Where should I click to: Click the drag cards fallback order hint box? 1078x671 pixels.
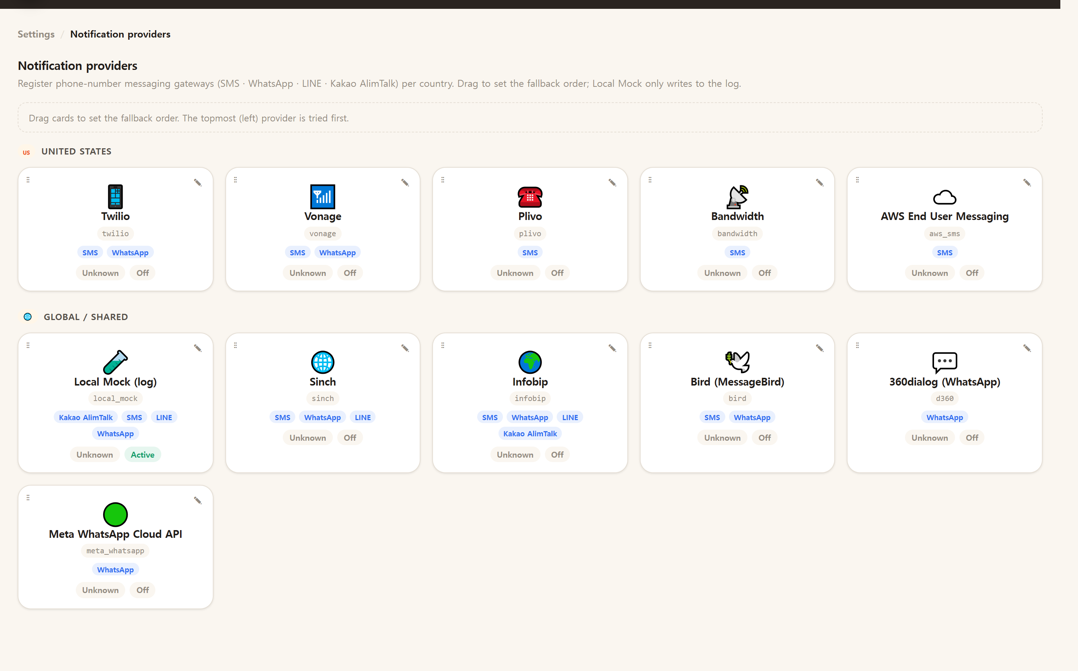click(x=530, y=118)
